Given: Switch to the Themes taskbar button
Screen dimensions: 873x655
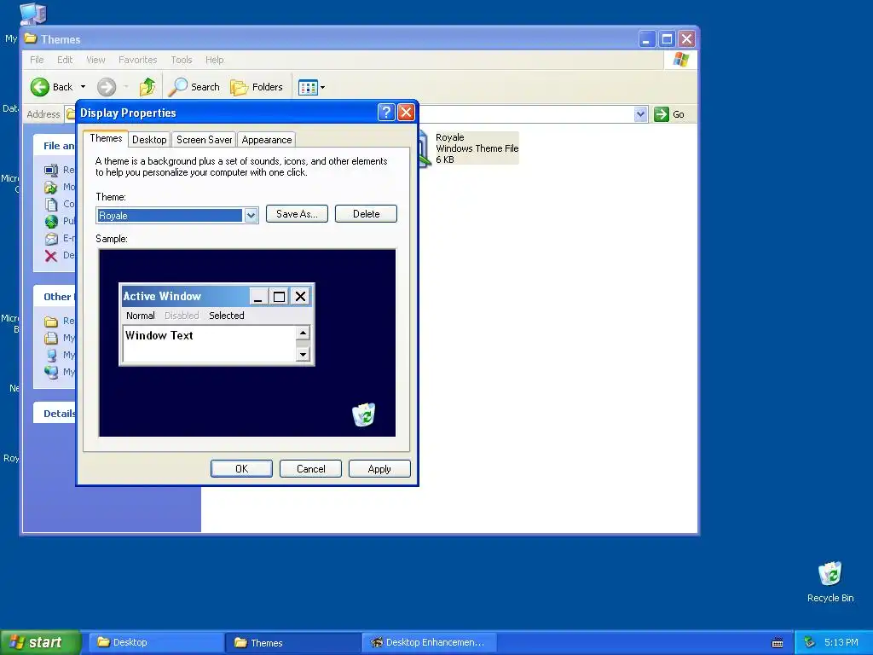Looking at the screenshot, I should pyautogui.click(x=293, y=642).
